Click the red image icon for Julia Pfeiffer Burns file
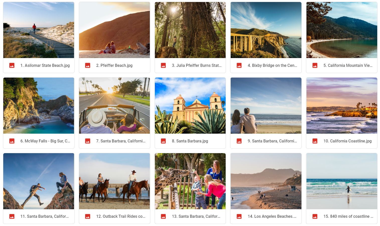The height and width of the screenshot is (226, 380). pos(163,66)
